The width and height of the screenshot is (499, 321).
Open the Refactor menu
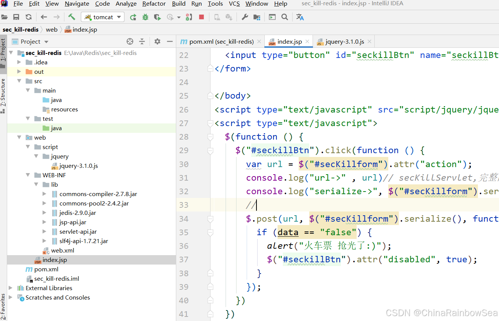[x=154, y=4]
